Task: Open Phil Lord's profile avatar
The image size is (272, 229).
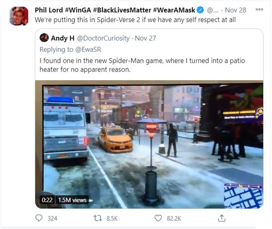Action: click(19, 16)
